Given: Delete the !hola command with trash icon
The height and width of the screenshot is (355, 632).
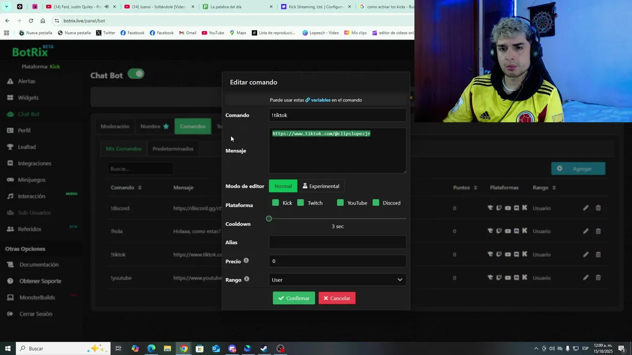Looking at the screenshot, I should click(x=598, y=231).
